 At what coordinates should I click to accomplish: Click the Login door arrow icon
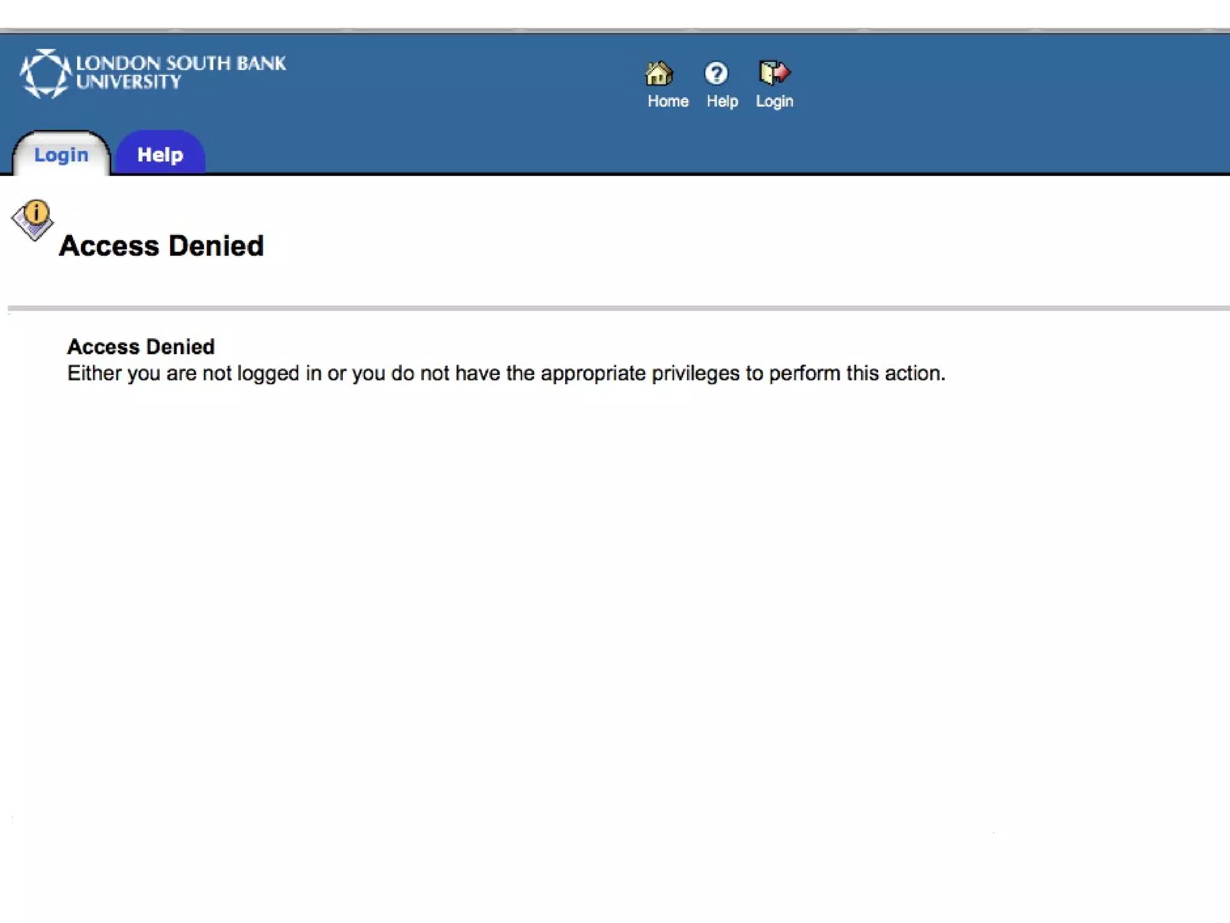point(774,73)
